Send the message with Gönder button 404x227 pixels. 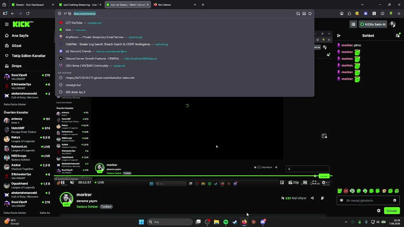(392, 211)
